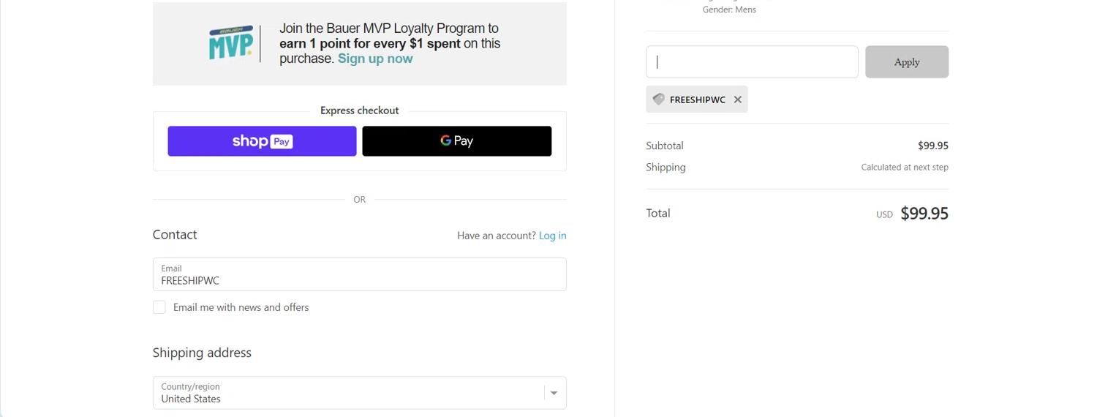Click into the discount code field
Image resolution: width=1097 pixels, height=417 pixels.
752,62
